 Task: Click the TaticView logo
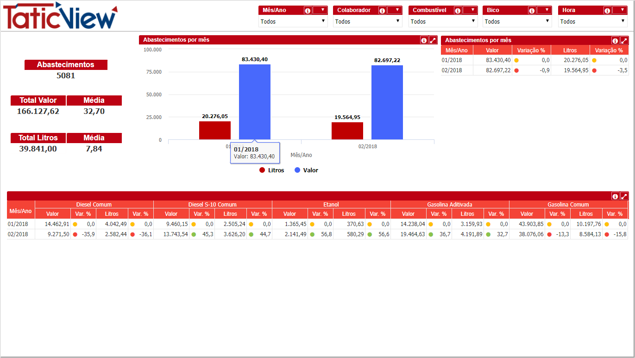60,16
